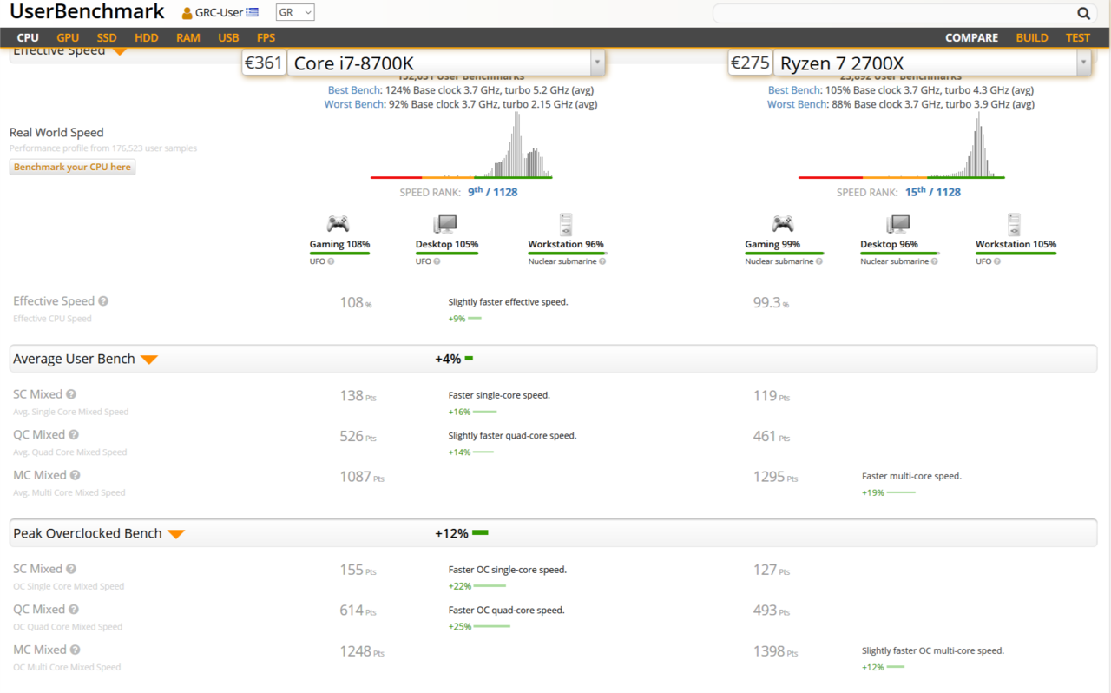1111x693 pixels.
Task: Collapse the Effective Speed section arrow
Action: tap(120, 52)
